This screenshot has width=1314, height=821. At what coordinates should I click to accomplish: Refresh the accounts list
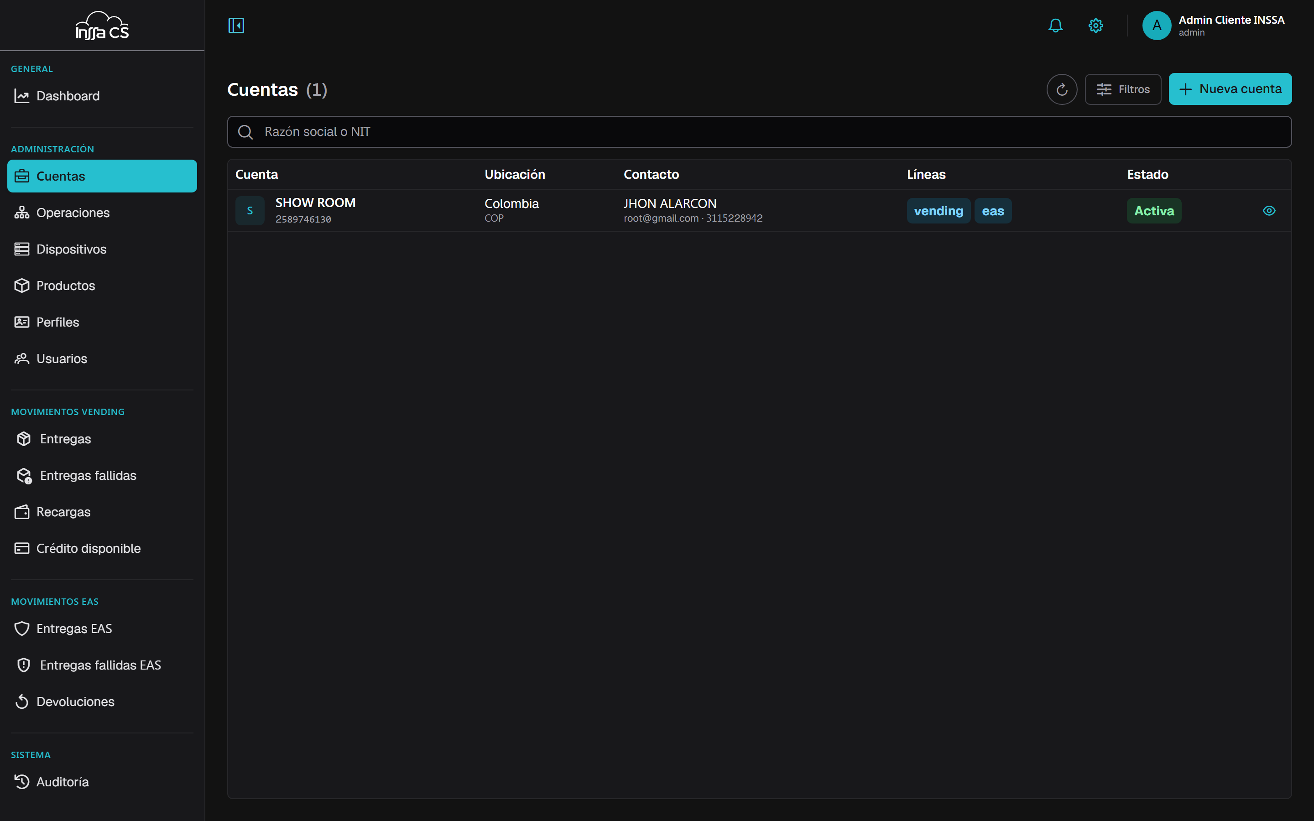coord(1062,89)
